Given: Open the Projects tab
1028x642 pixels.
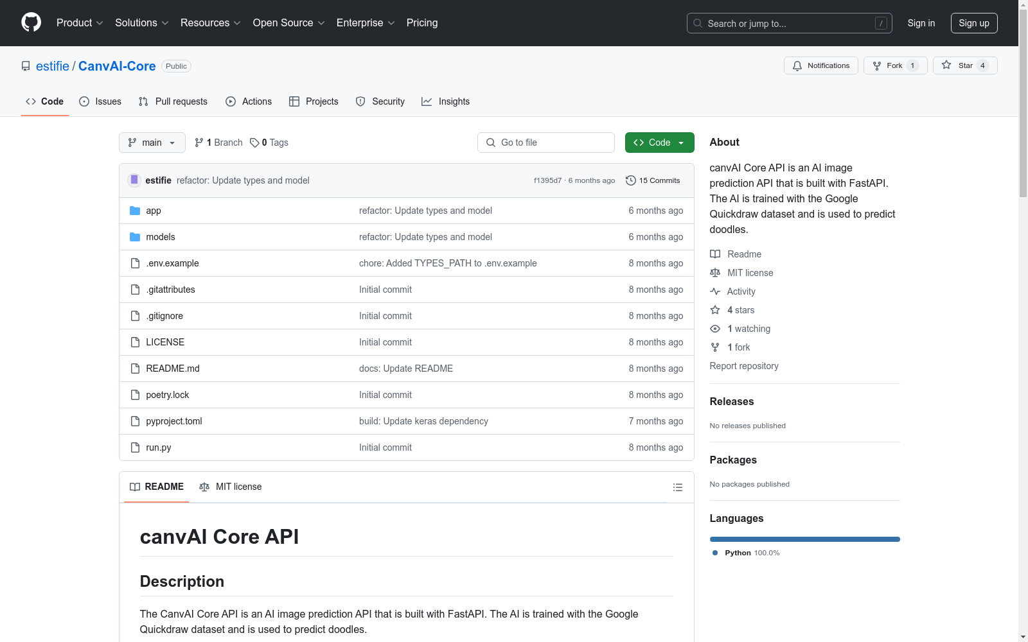Looking at the screenshot, I should [314, 101].
